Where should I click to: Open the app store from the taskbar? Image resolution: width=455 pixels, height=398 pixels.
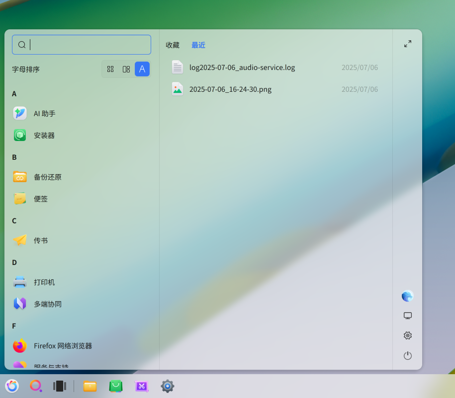click(x=116, y=386)
